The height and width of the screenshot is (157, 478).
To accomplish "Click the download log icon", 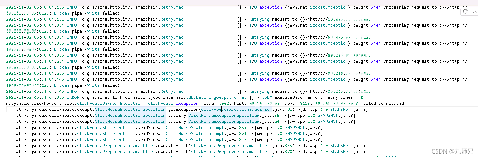I will [474, 11].
